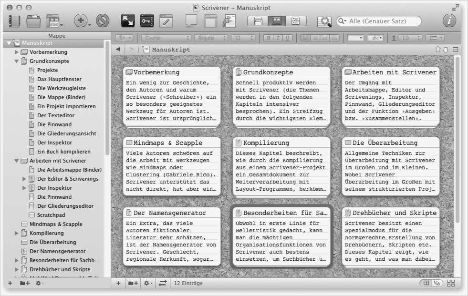468x296 pixels.
Task: Click the Mappe binder header label
Action: coord(57,36)
